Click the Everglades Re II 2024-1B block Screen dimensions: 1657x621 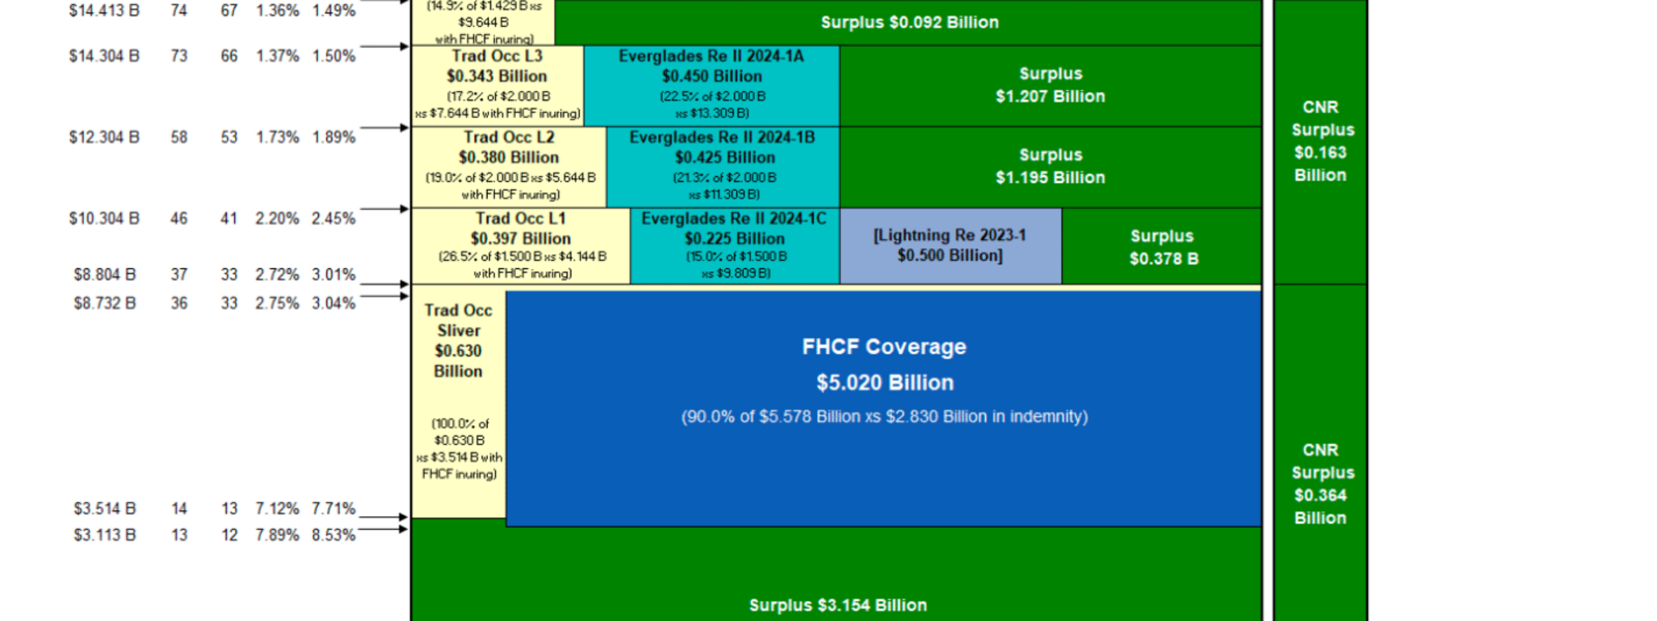pos(723,166)
